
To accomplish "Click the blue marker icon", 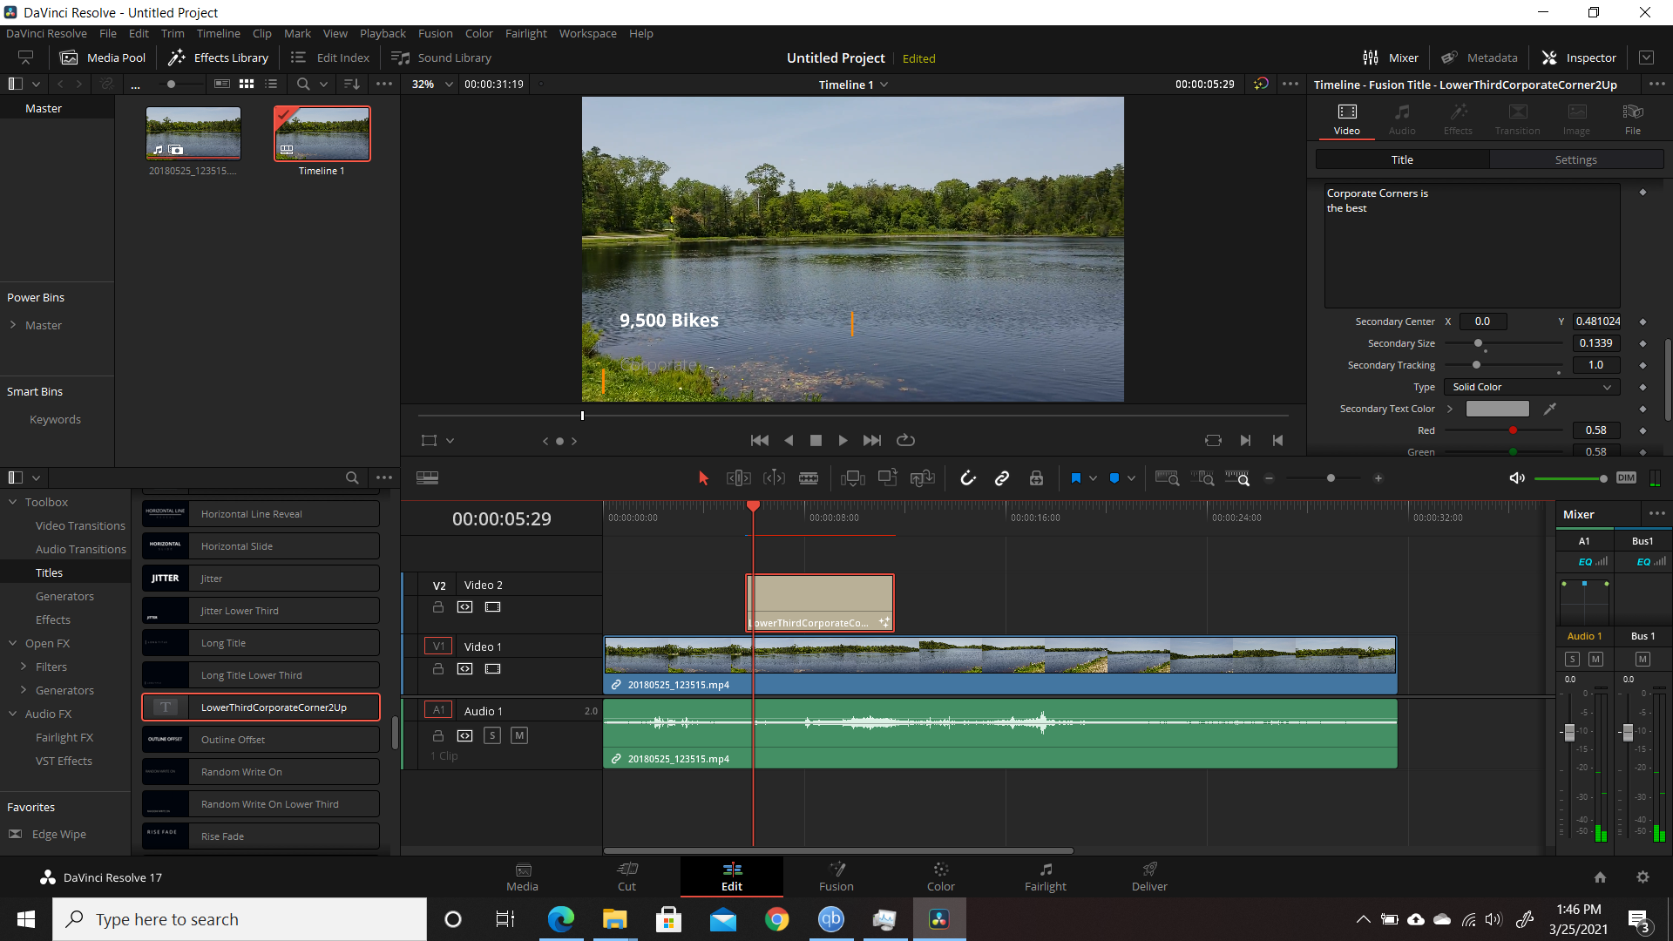I will coord(1114,478).
